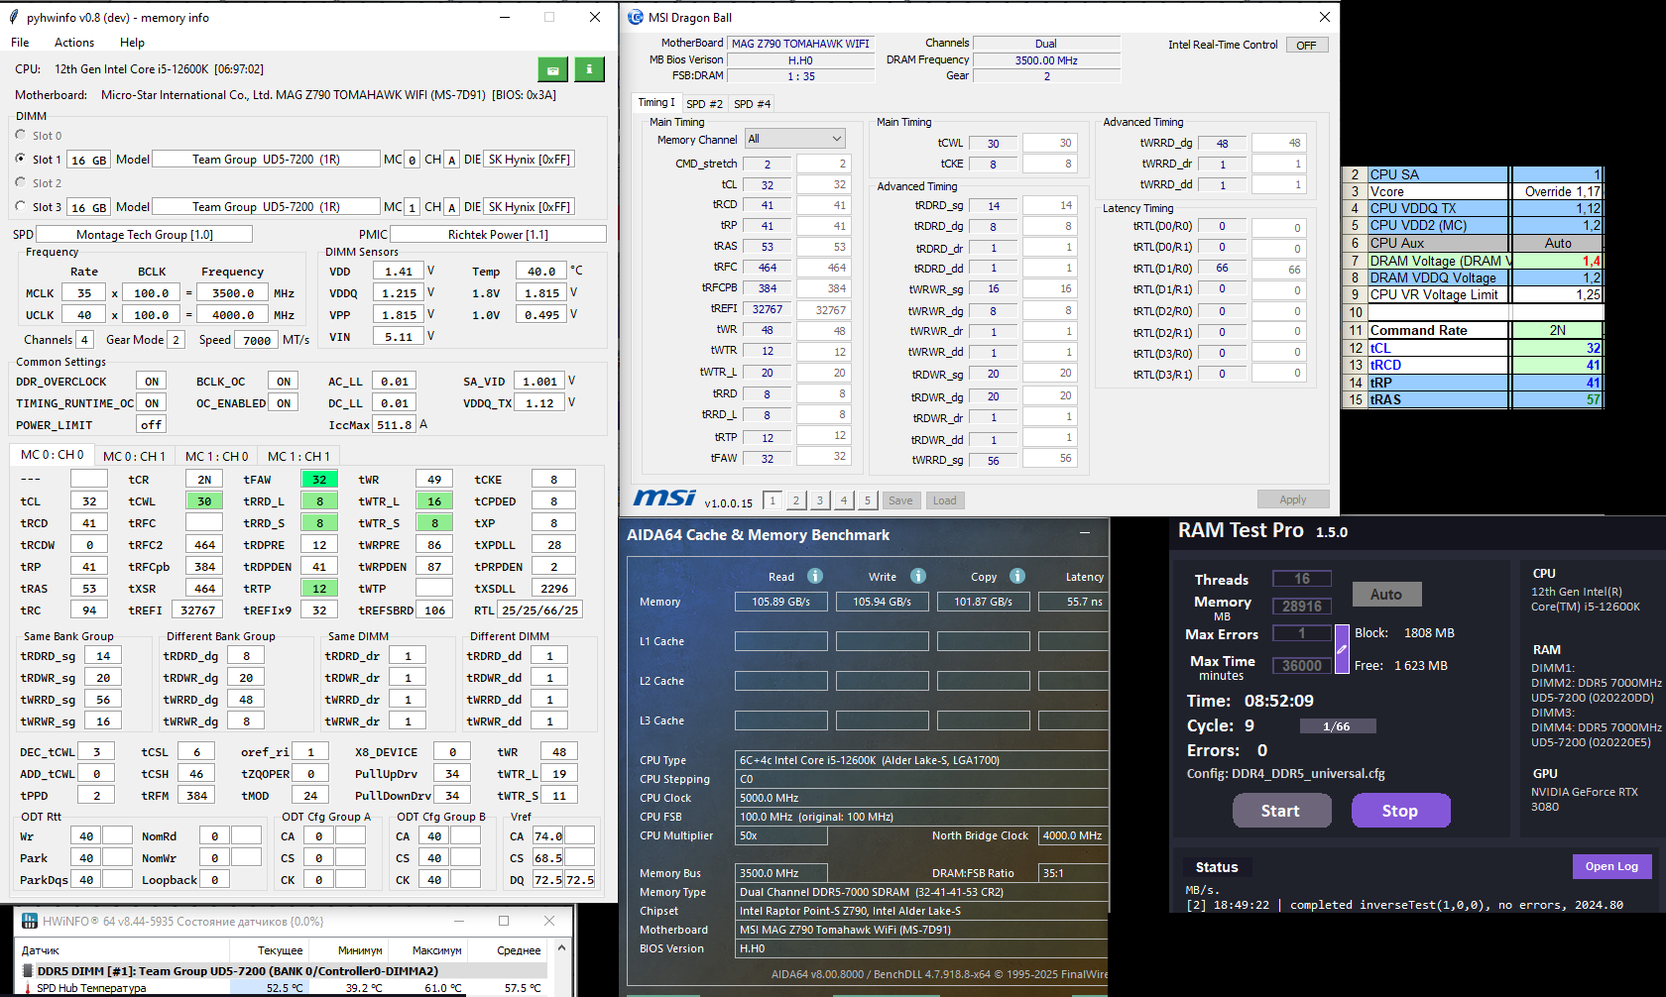This screenshot has height=997, width=1666.
Task: Click the HWiNFO app icon in its title bar
Action: click(30, 921)
